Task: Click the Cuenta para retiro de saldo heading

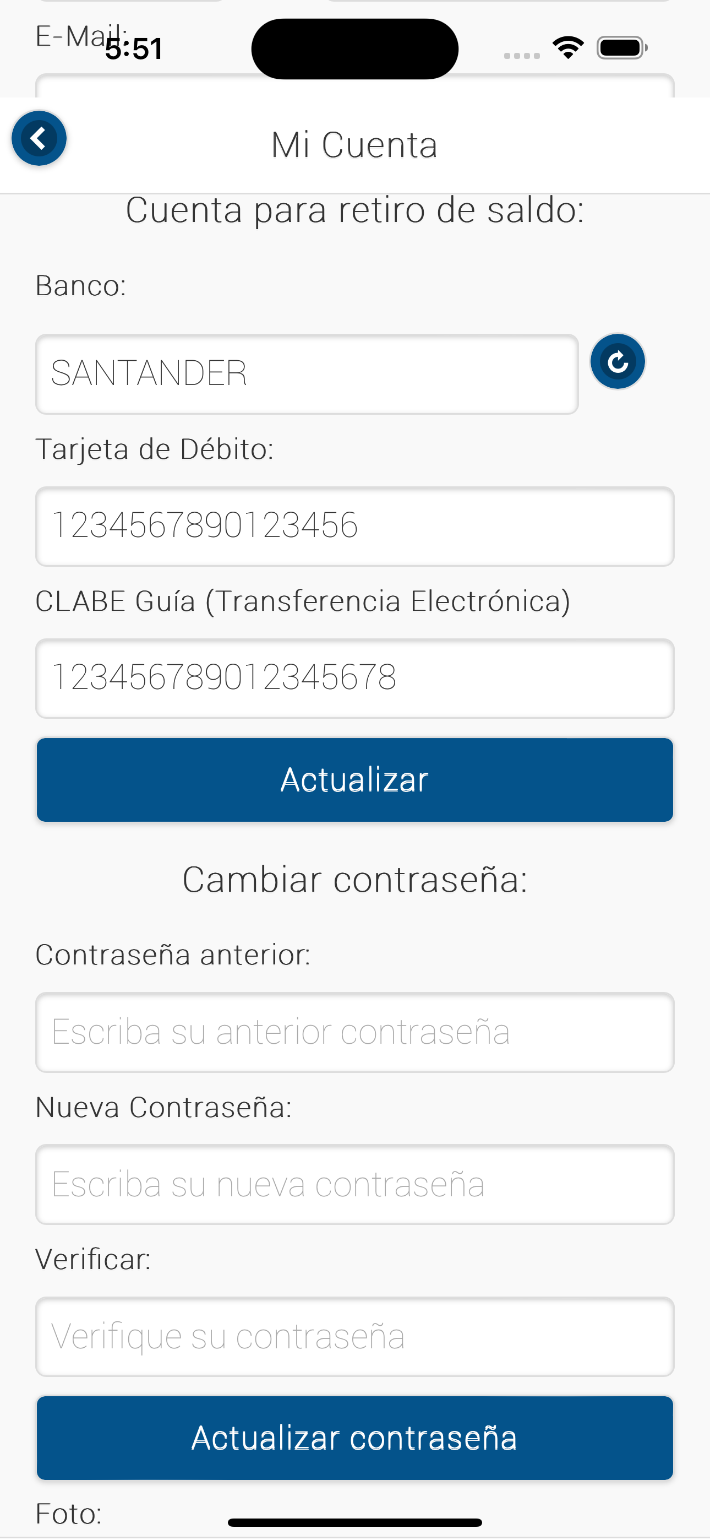Action: click(x=354, y=210)
